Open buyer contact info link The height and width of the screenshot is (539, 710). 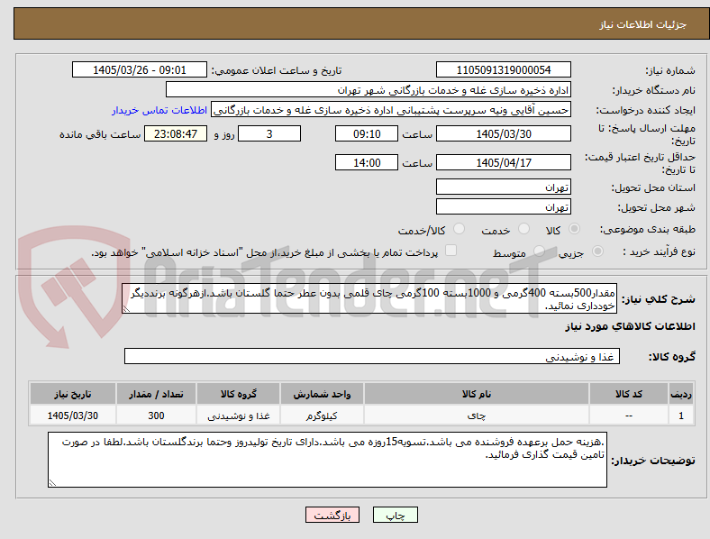click(x=159, y=110)
